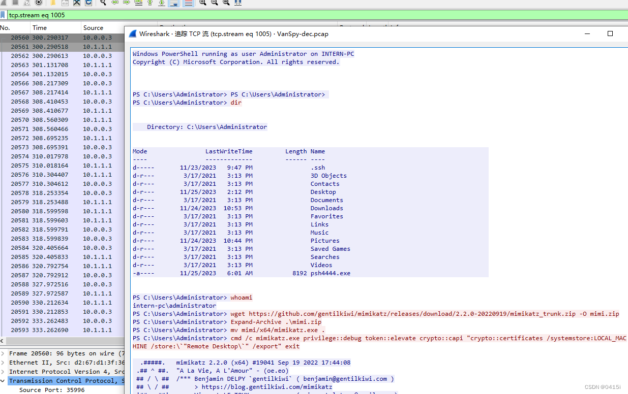
Task: Click 'Expand-Archive .\mimi.zip' line
Action: [276, 322]
